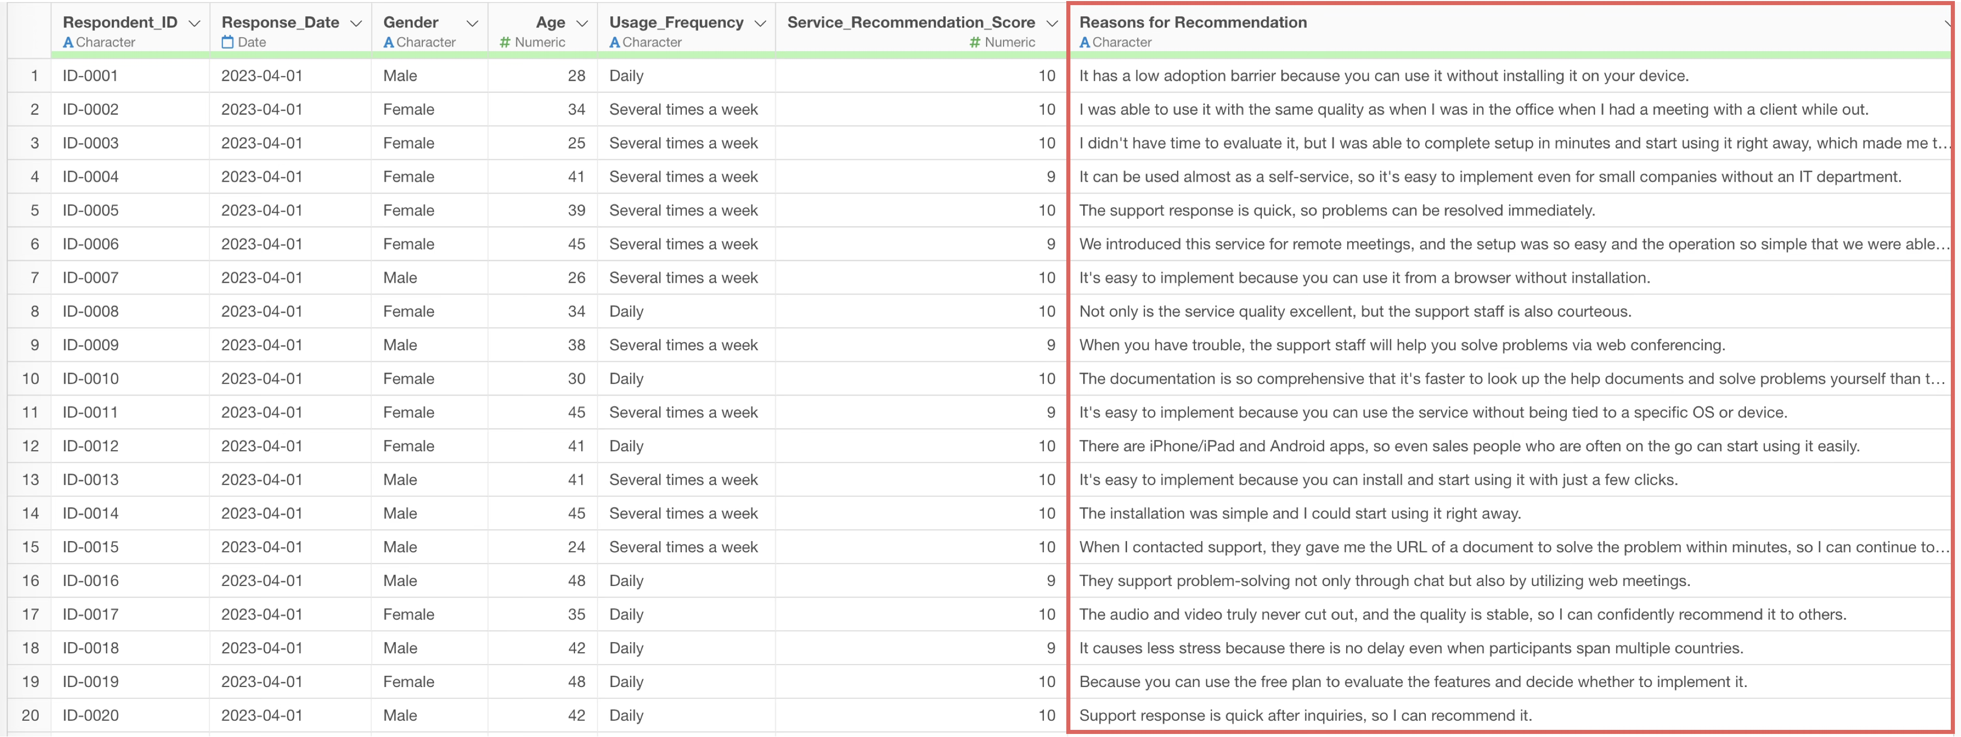Image resolution: width=1961 pixels, height=737 pixels.
Task: Click Character type icon under Usage_Frequency
Action: pyautogui.click(x=614, y=42)
